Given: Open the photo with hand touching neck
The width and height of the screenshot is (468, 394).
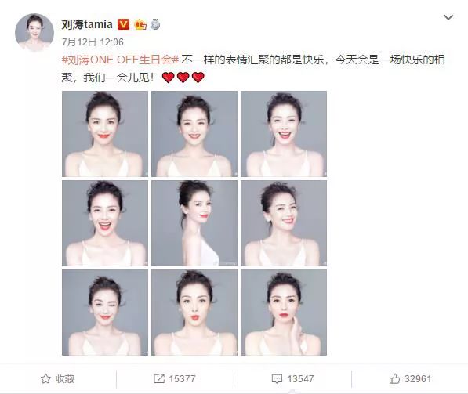Looking at the screenshot, I should 284,313.
